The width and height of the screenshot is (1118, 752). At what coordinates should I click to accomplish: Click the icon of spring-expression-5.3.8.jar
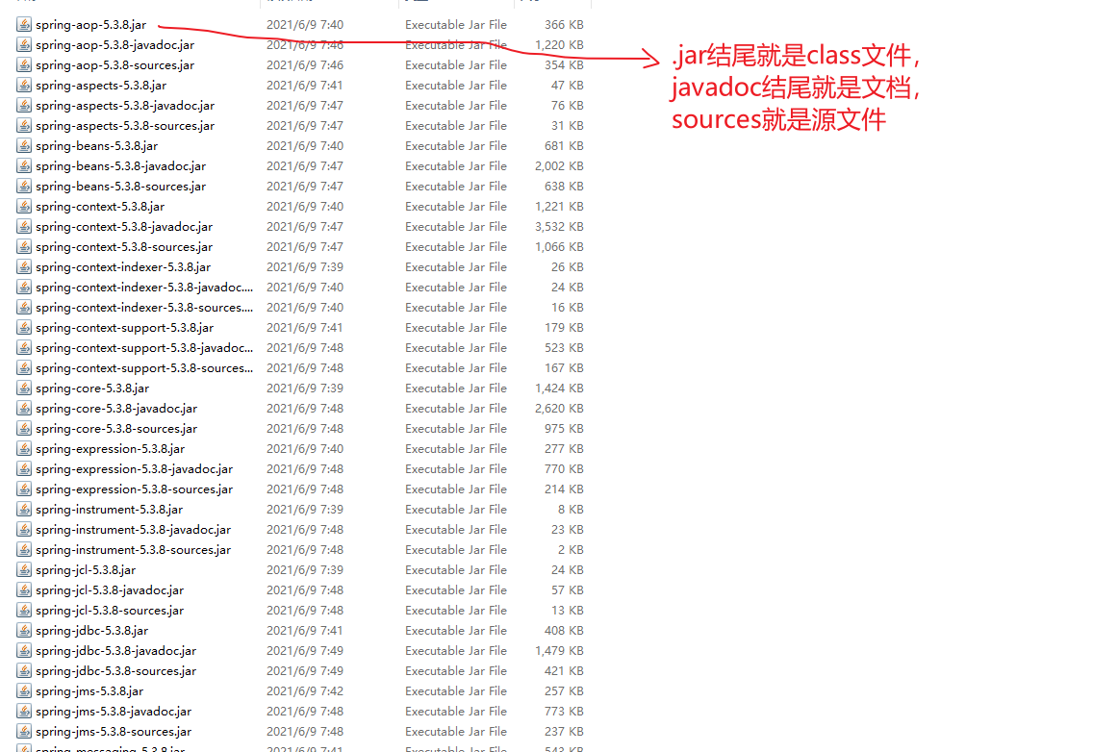click(24, 449)
